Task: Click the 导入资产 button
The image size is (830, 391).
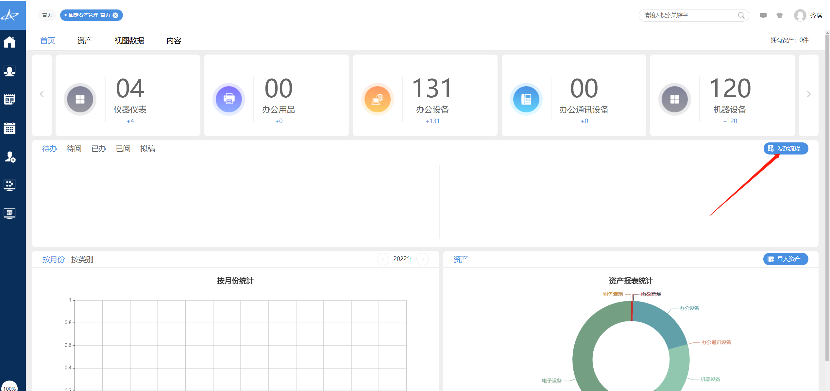Action: pyautogui.click(x=786, y=259)
